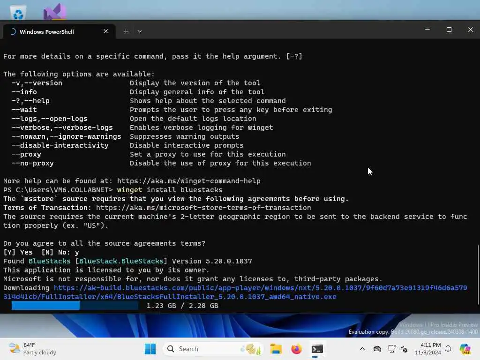Open the Visual Studio desktop shortcut
Viewport: 480px width, 360px height.
(54, 12)
